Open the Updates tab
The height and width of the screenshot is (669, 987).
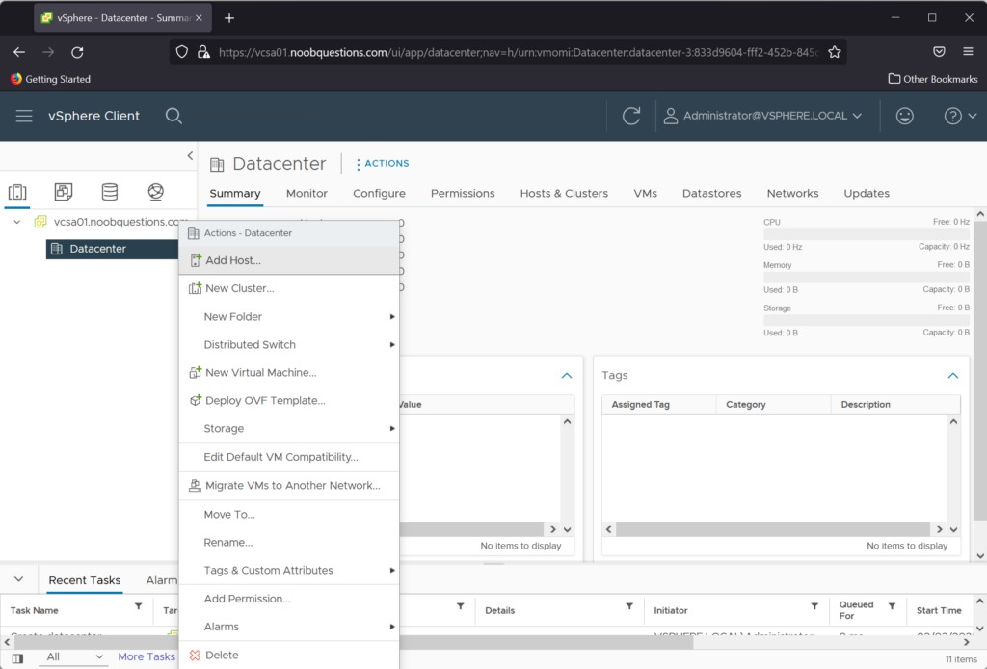pyautogui.click(x=867, y=193)
